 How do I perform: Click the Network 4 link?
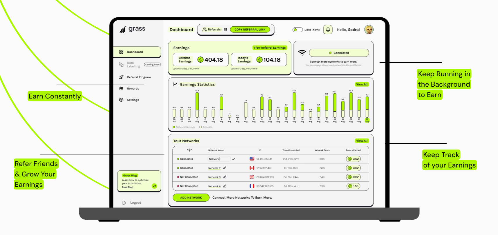(x=214, y=186)
